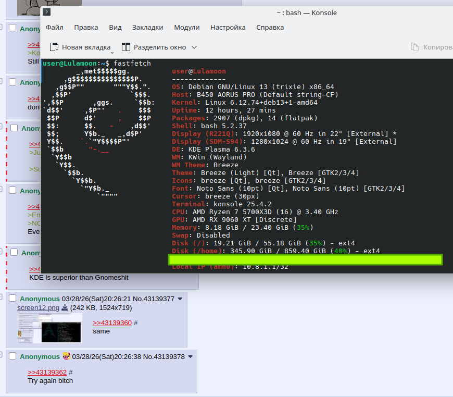The height and width of the screenshot is (397, 453).
Task: Expand the Разделить окно chevron
Action: [x=194, y=47]
